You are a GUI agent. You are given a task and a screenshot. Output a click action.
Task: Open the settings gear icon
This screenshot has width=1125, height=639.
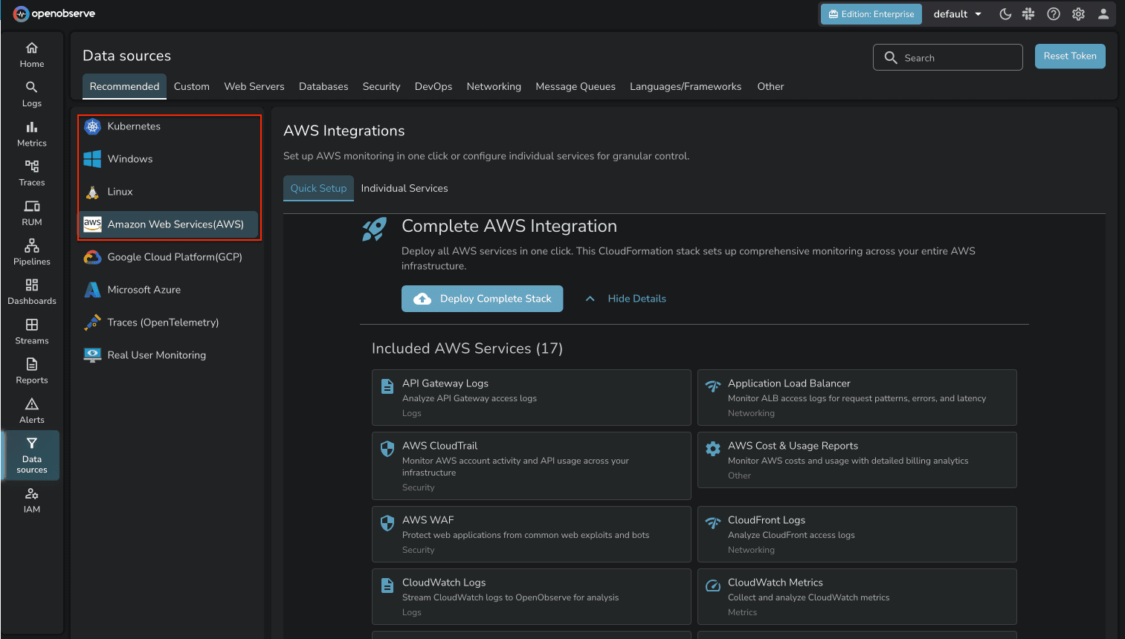click(x=1078, y=13)
